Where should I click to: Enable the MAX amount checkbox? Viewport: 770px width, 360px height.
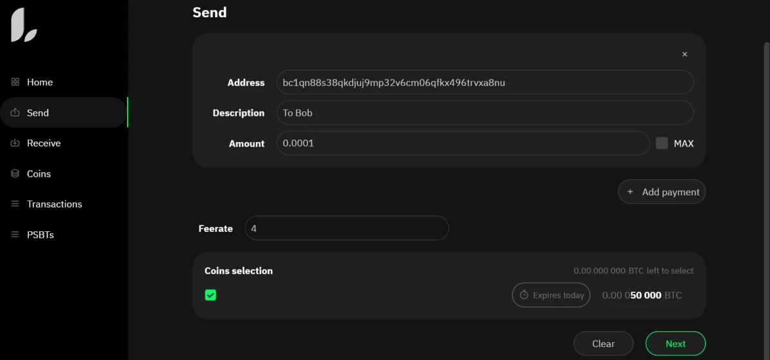(662, 143)
